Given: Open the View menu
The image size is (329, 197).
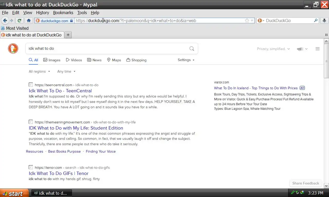Looking at the screenshot, I should [28, 13].
